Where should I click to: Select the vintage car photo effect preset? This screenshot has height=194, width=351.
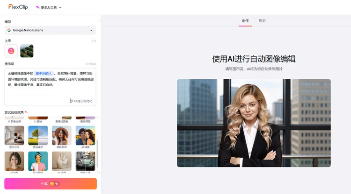click(85, 161)
